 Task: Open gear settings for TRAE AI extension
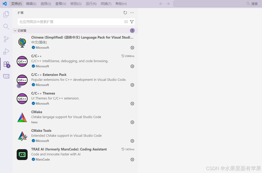[x=132, y=160]
